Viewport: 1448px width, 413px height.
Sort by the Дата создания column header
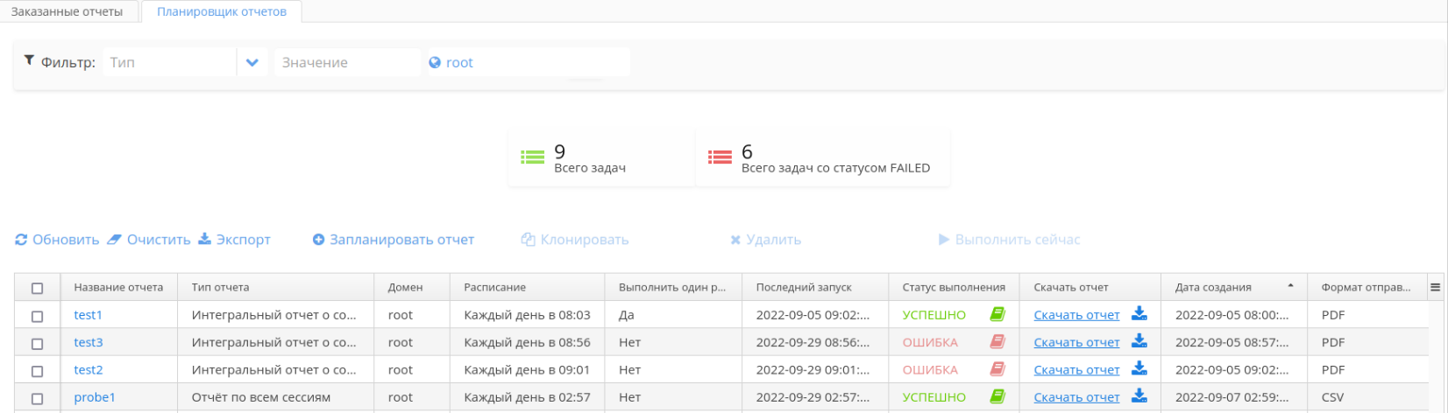[x=1214, y=287]
